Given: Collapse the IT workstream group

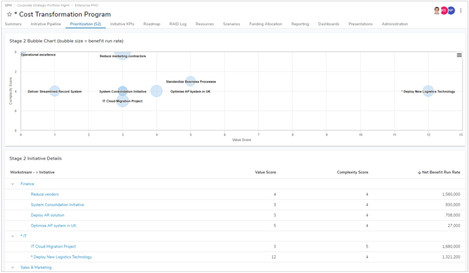Looking at the screenshot, I should click(x=12, y=236).
